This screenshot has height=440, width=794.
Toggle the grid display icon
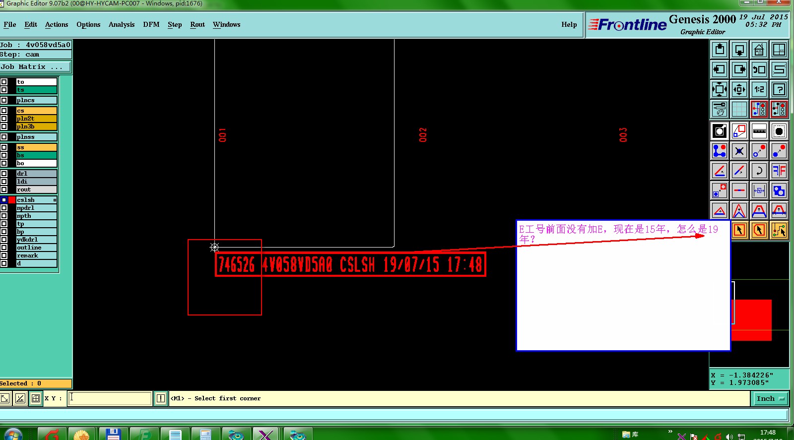[x=739, y=109]
